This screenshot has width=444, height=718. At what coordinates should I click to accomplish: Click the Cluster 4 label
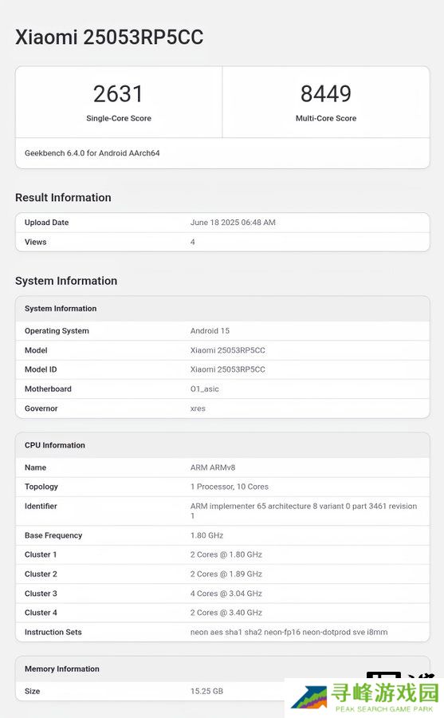click(x=41, y=613)
